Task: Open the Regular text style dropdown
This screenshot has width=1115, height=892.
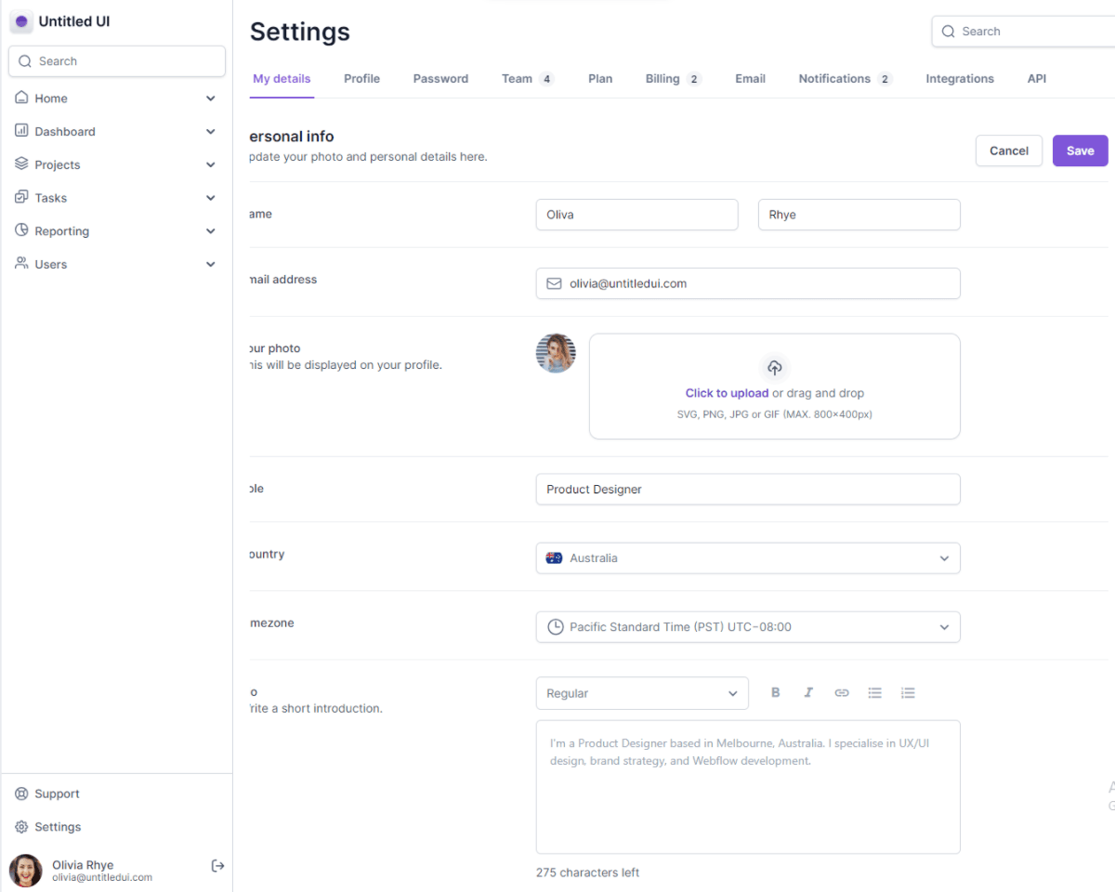Action: point(641,693)
